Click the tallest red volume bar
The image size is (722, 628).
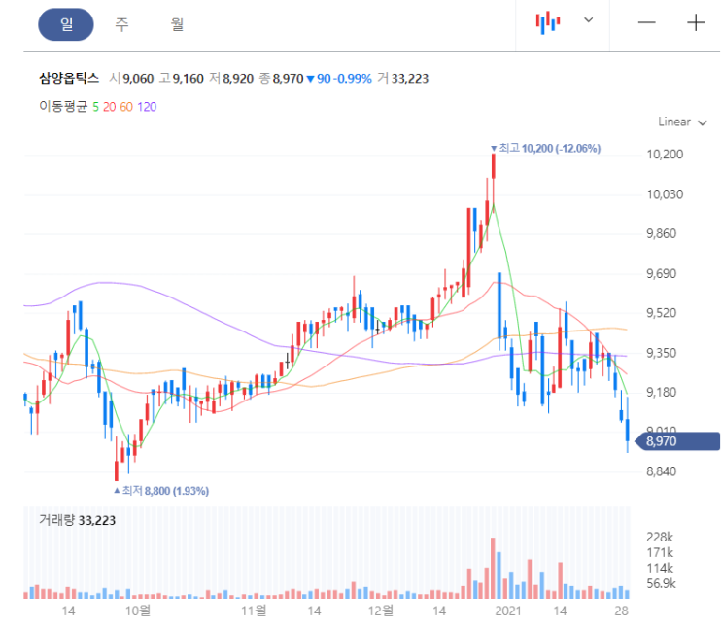point(493,568)
